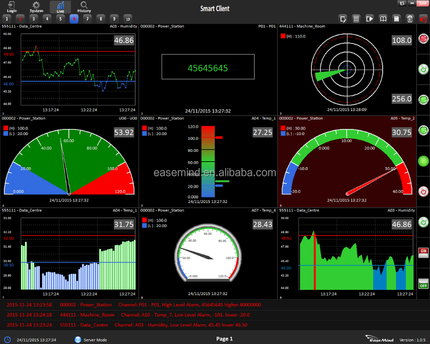Open the History search view
Image resolution: width=430 pixels, height=344 pixels.
pos(84,7)
